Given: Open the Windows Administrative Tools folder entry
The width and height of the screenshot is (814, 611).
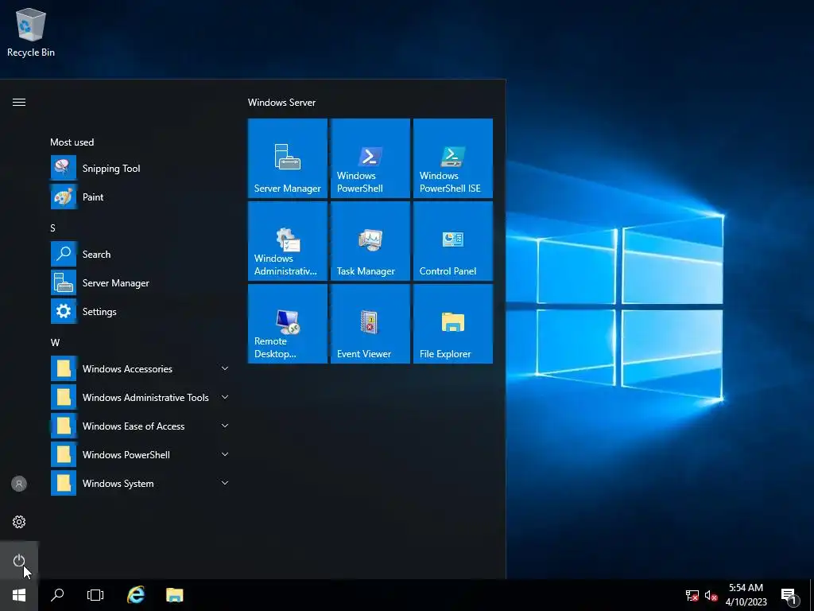Looking at the screenshot, I should click(x=141, y=397).
